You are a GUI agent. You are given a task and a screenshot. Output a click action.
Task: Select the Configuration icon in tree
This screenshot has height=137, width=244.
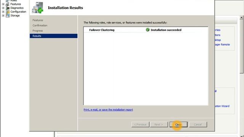pyautogui.click(x=8, y=12)
